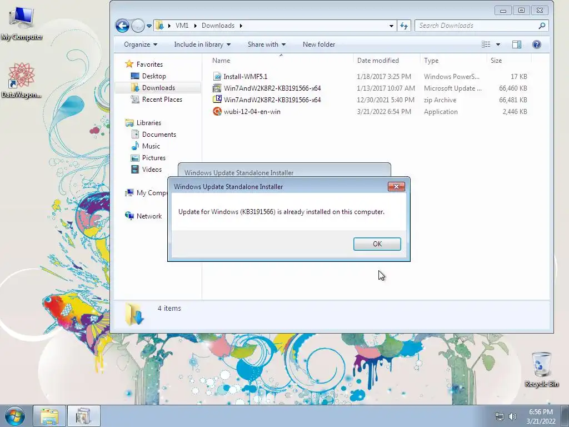This screenshot has width=569, height=427.
Task: Click the Back navigation arrow
Action: [x=122, y=26]
